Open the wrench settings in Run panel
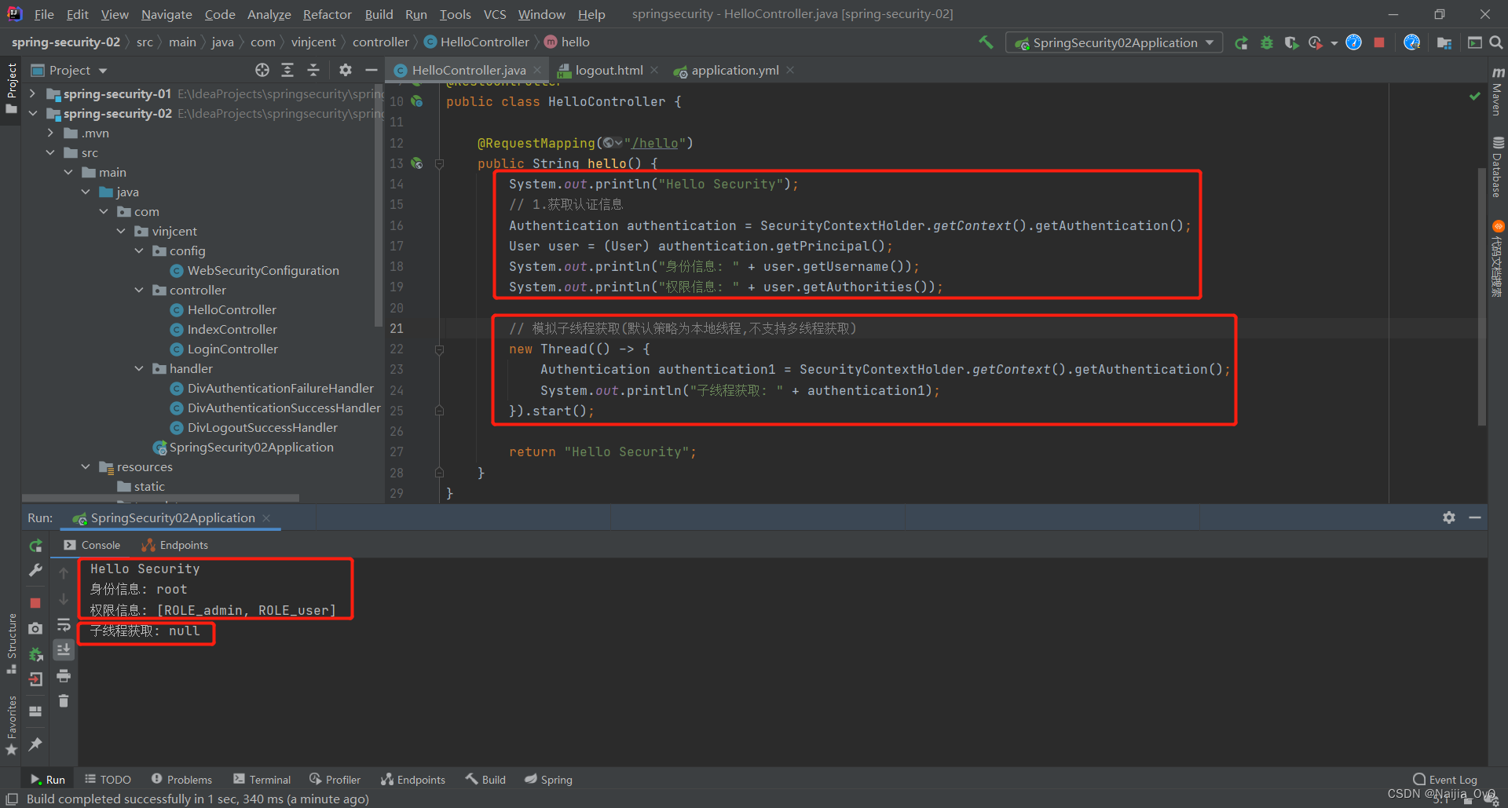 coord(35,571)
